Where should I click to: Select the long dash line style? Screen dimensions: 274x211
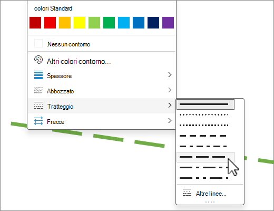205,157
